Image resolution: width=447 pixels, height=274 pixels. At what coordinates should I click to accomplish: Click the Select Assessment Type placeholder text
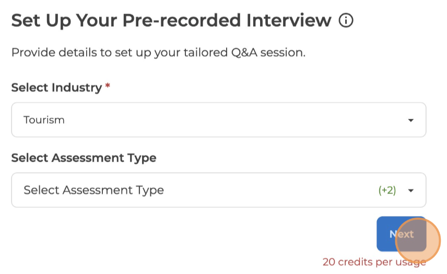click(94, 190)
